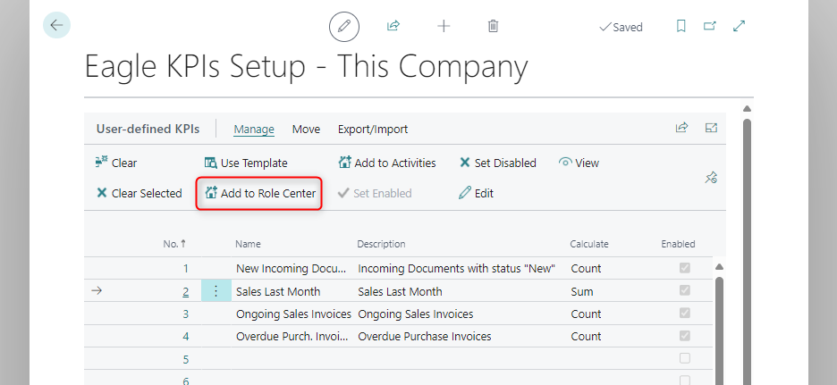Click the page vertical scrollbar thumb
This screenshot has width=837, height=385.
click(x=747, y=251)
